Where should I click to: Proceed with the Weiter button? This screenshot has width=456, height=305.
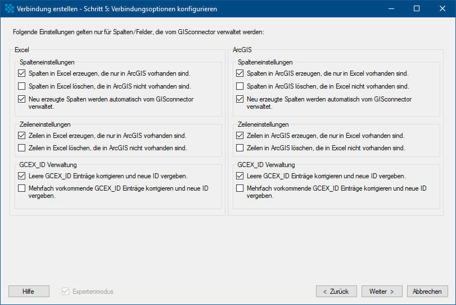point(382,292)
